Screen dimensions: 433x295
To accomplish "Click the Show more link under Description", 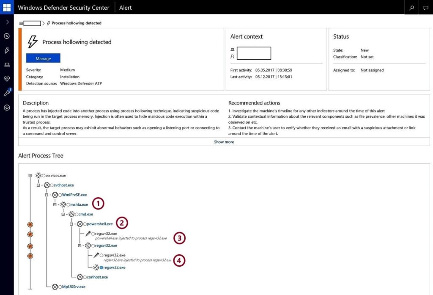I will click(x=224, y=142).
